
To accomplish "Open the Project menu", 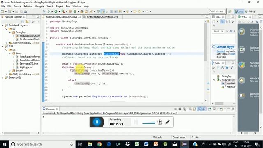I will (59, 6).
